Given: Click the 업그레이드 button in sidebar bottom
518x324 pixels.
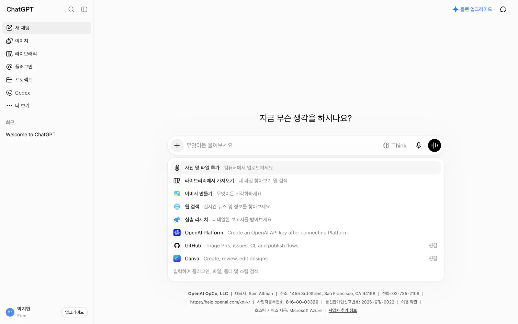Looking at the screenshot, I should [74, 312].
